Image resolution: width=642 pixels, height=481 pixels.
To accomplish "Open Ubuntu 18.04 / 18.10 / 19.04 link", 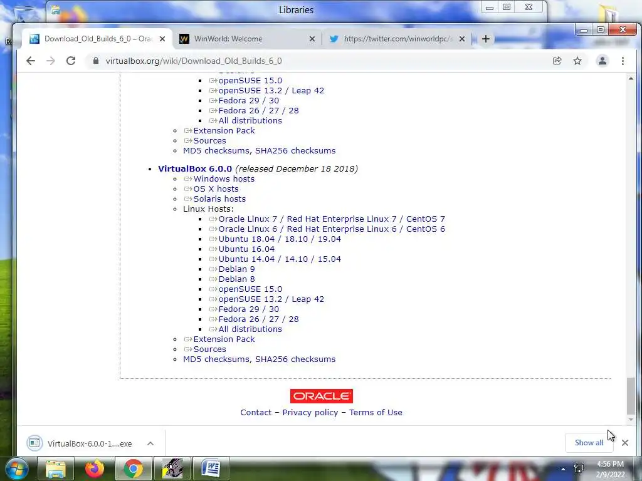I will point(279,239).
